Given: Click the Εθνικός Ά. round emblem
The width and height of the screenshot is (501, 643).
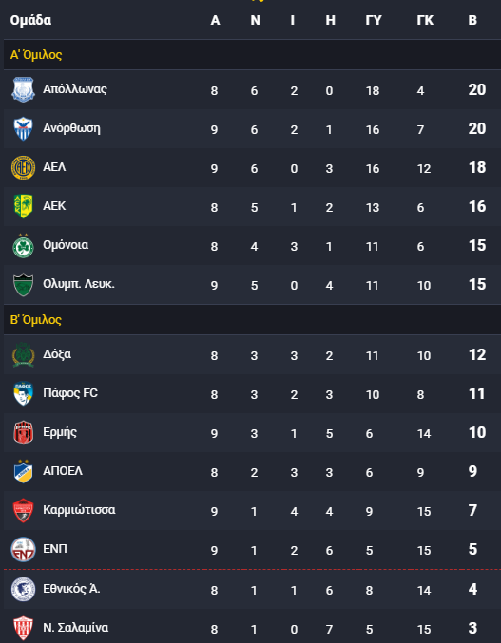Looking at the screenshot, I should pyautogui.click(x=23, y=589).
